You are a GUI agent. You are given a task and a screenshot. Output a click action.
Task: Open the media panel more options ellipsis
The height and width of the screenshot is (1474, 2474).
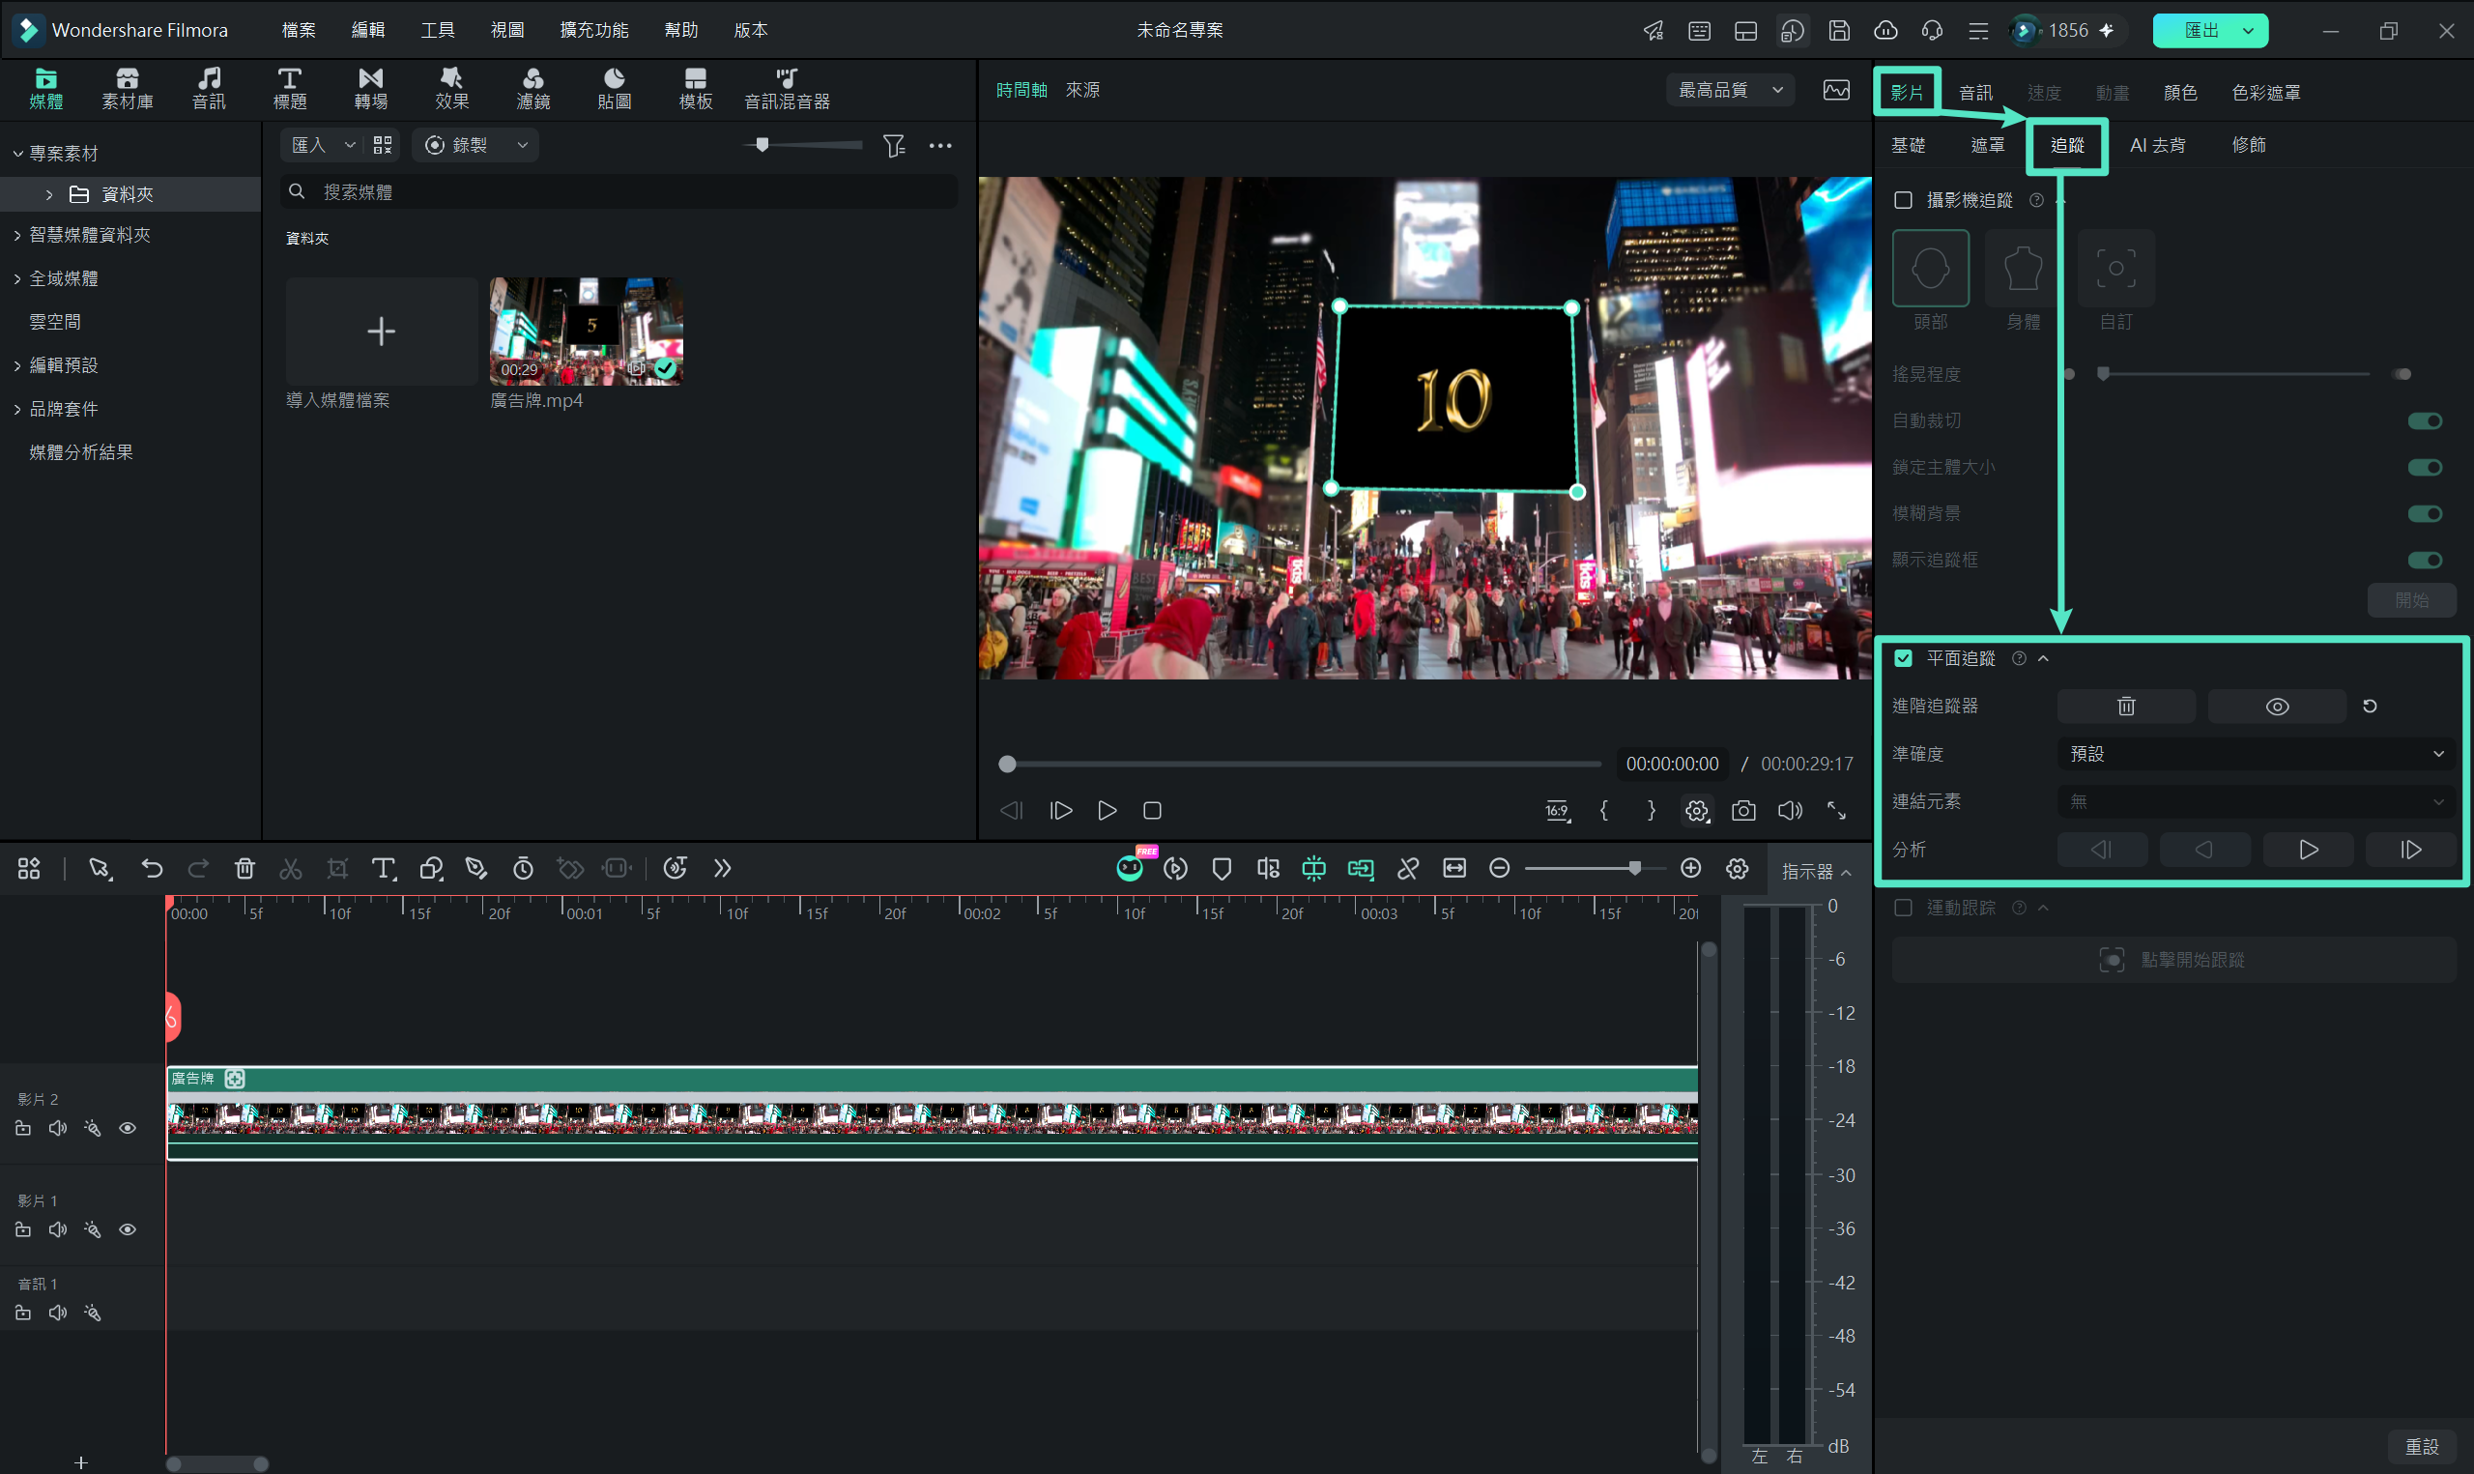coord(940,146)
